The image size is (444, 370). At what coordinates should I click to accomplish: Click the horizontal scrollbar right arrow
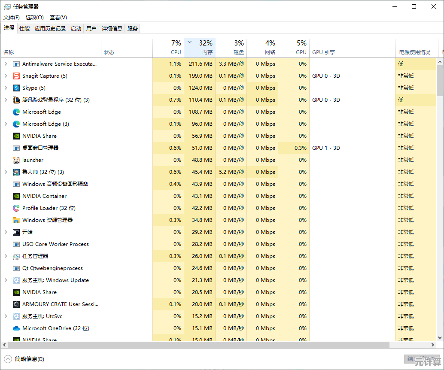click(x=433, y=345)
